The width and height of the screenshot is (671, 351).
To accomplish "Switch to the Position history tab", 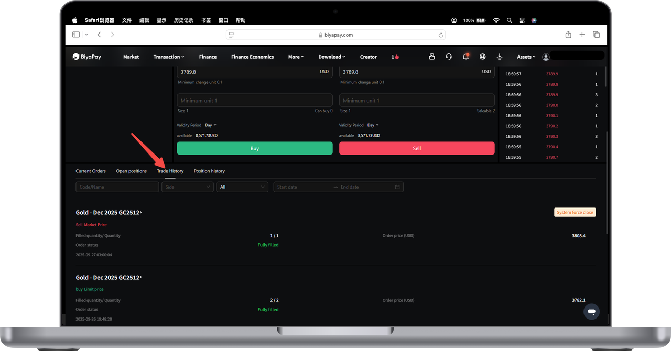I will [209, 171].
